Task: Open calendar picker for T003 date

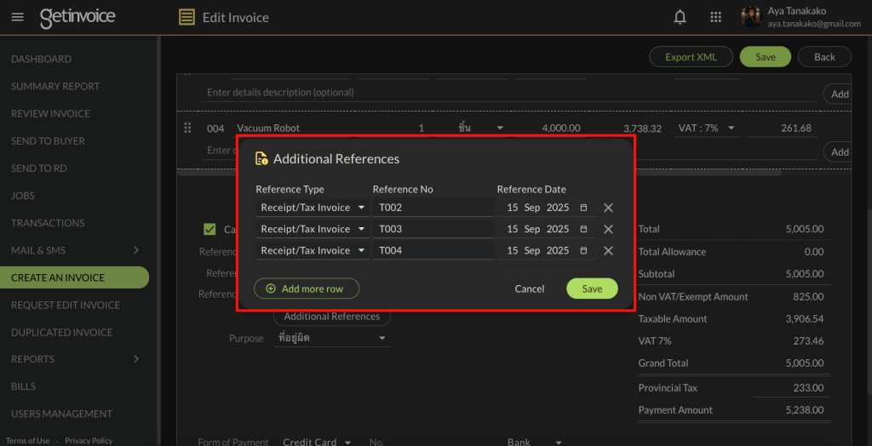Action: [x=583, y=229]
